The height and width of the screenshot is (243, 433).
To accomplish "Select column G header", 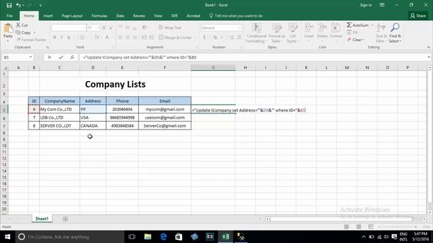I will (213, 67).
